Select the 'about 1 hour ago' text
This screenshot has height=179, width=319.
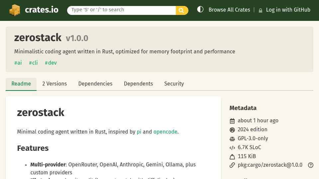(x=258, y=121)
